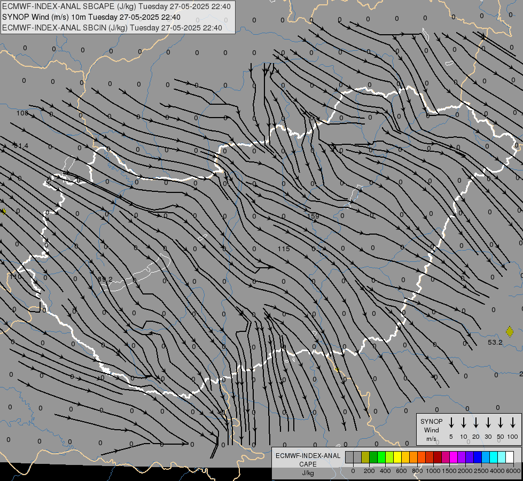Click the CAPE scale label 400
The width and height of the screenshot is (523, 481).
pos(385,471)
